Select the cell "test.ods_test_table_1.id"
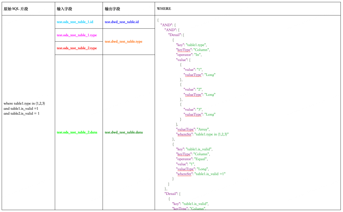The height and width of the screenshot is (212, 343). pyautogui.click(x=79, y=22)
